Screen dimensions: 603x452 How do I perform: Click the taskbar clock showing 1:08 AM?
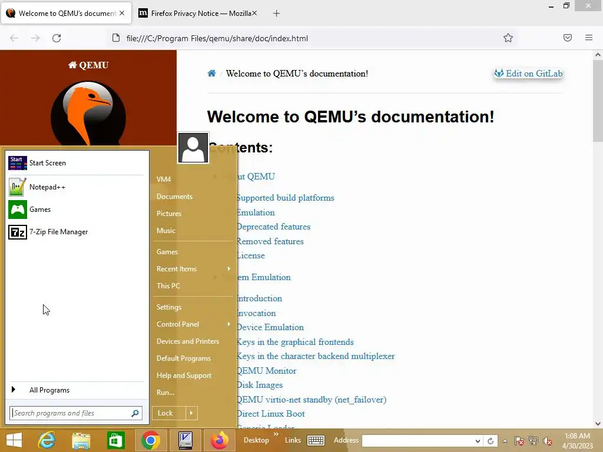pyautogui.click(x=577, y=441)
